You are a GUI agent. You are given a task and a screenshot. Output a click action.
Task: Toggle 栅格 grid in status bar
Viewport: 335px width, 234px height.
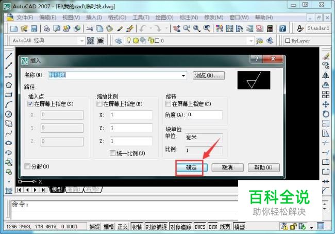tap(109, 226)
